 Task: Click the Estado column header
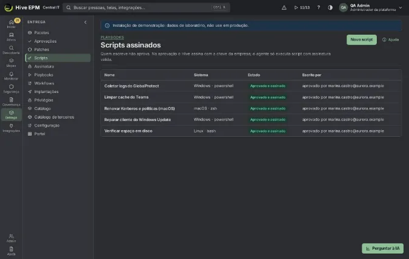pyautogui.click(x=254, y=75)
